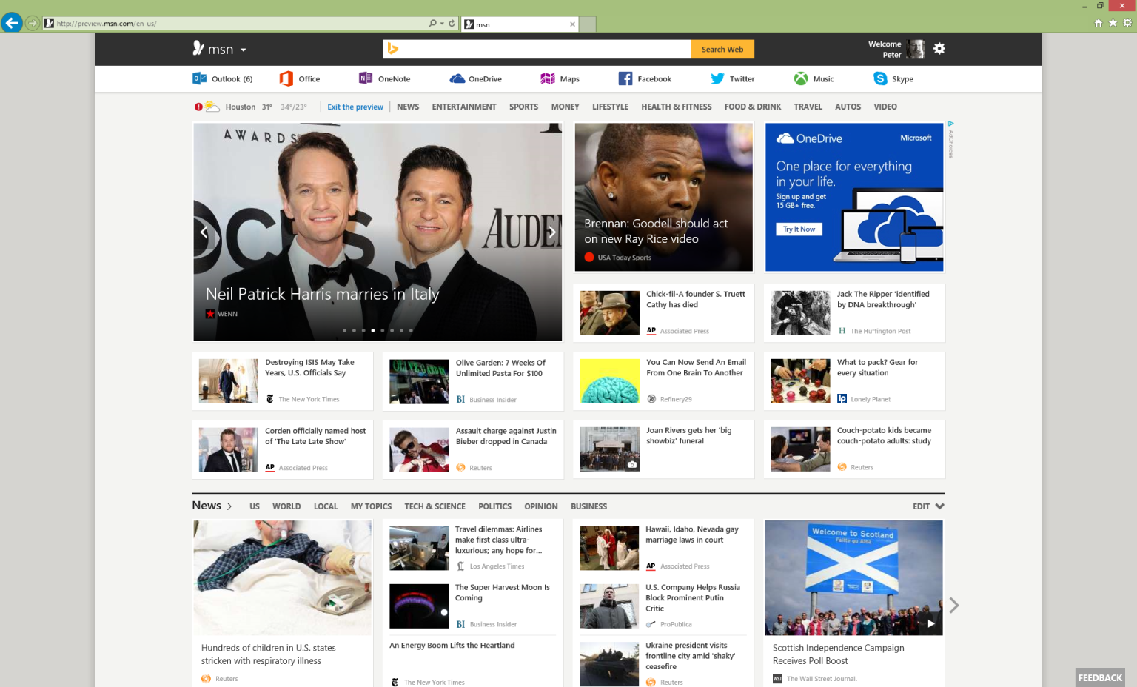Switch to the TECH & SCIENCE news tab
Viewport: 1137px width, 687px height.
tap(435, 506)
